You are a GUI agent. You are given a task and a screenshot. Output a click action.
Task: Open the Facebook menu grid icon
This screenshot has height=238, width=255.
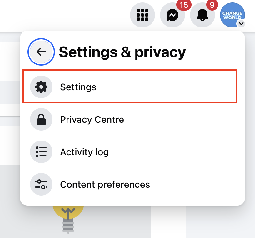click(x=142, y=15)
